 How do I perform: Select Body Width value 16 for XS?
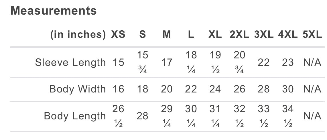click(x=118, y=89)
